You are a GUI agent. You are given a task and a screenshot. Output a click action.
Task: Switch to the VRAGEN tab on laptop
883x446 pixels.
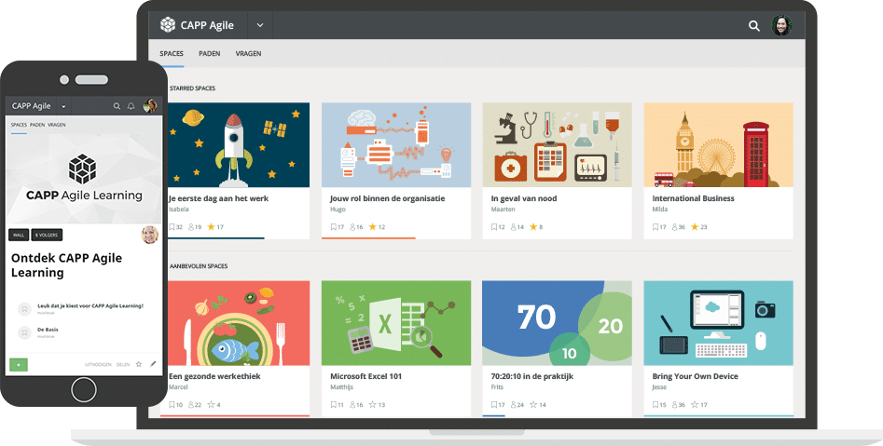point(248,53)
